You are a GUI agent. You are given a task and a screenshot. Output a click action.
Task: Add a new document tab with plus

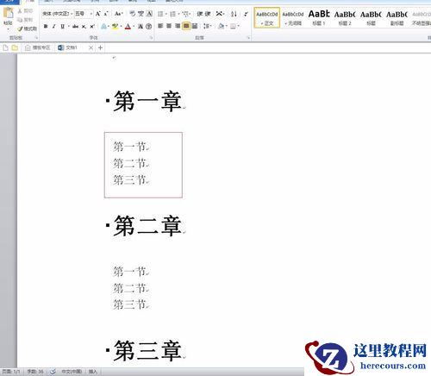(100, 47)
